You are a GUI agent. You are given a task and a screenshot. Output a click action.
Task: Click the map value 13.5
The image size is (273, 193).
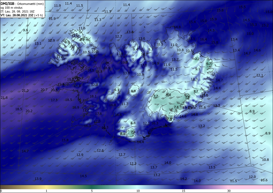[212, 167]
